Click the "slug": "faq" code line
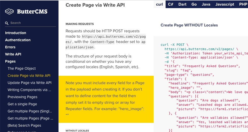 click(178, 70)
